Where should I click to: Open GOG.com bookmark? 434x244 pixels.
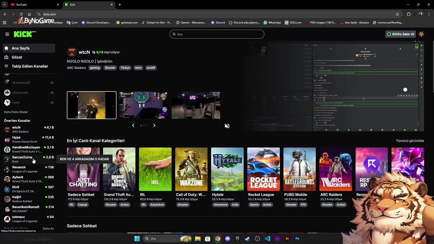point(293,22)
